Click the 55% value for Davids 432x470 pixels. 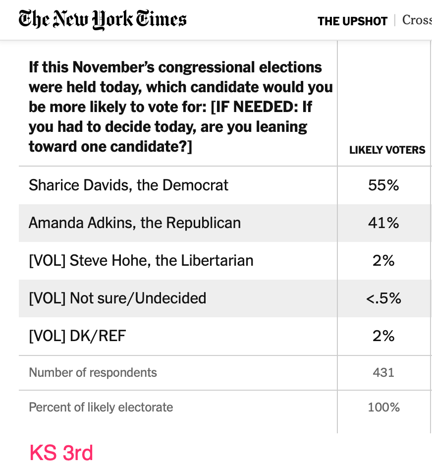[383, 185]
